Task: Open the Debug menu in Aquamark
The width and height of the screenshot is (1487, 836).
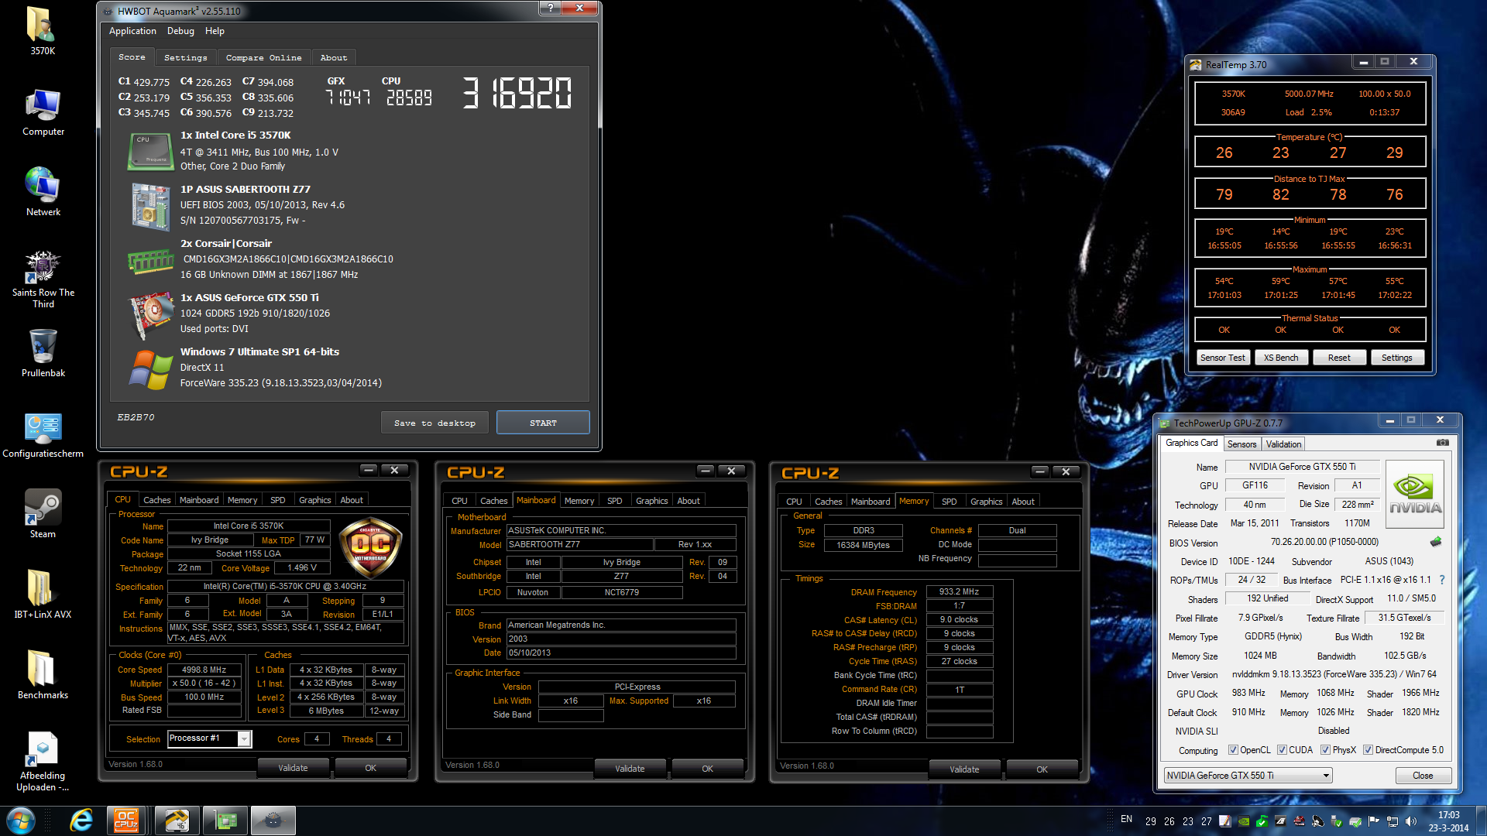Action: click(x=180, y=31)
